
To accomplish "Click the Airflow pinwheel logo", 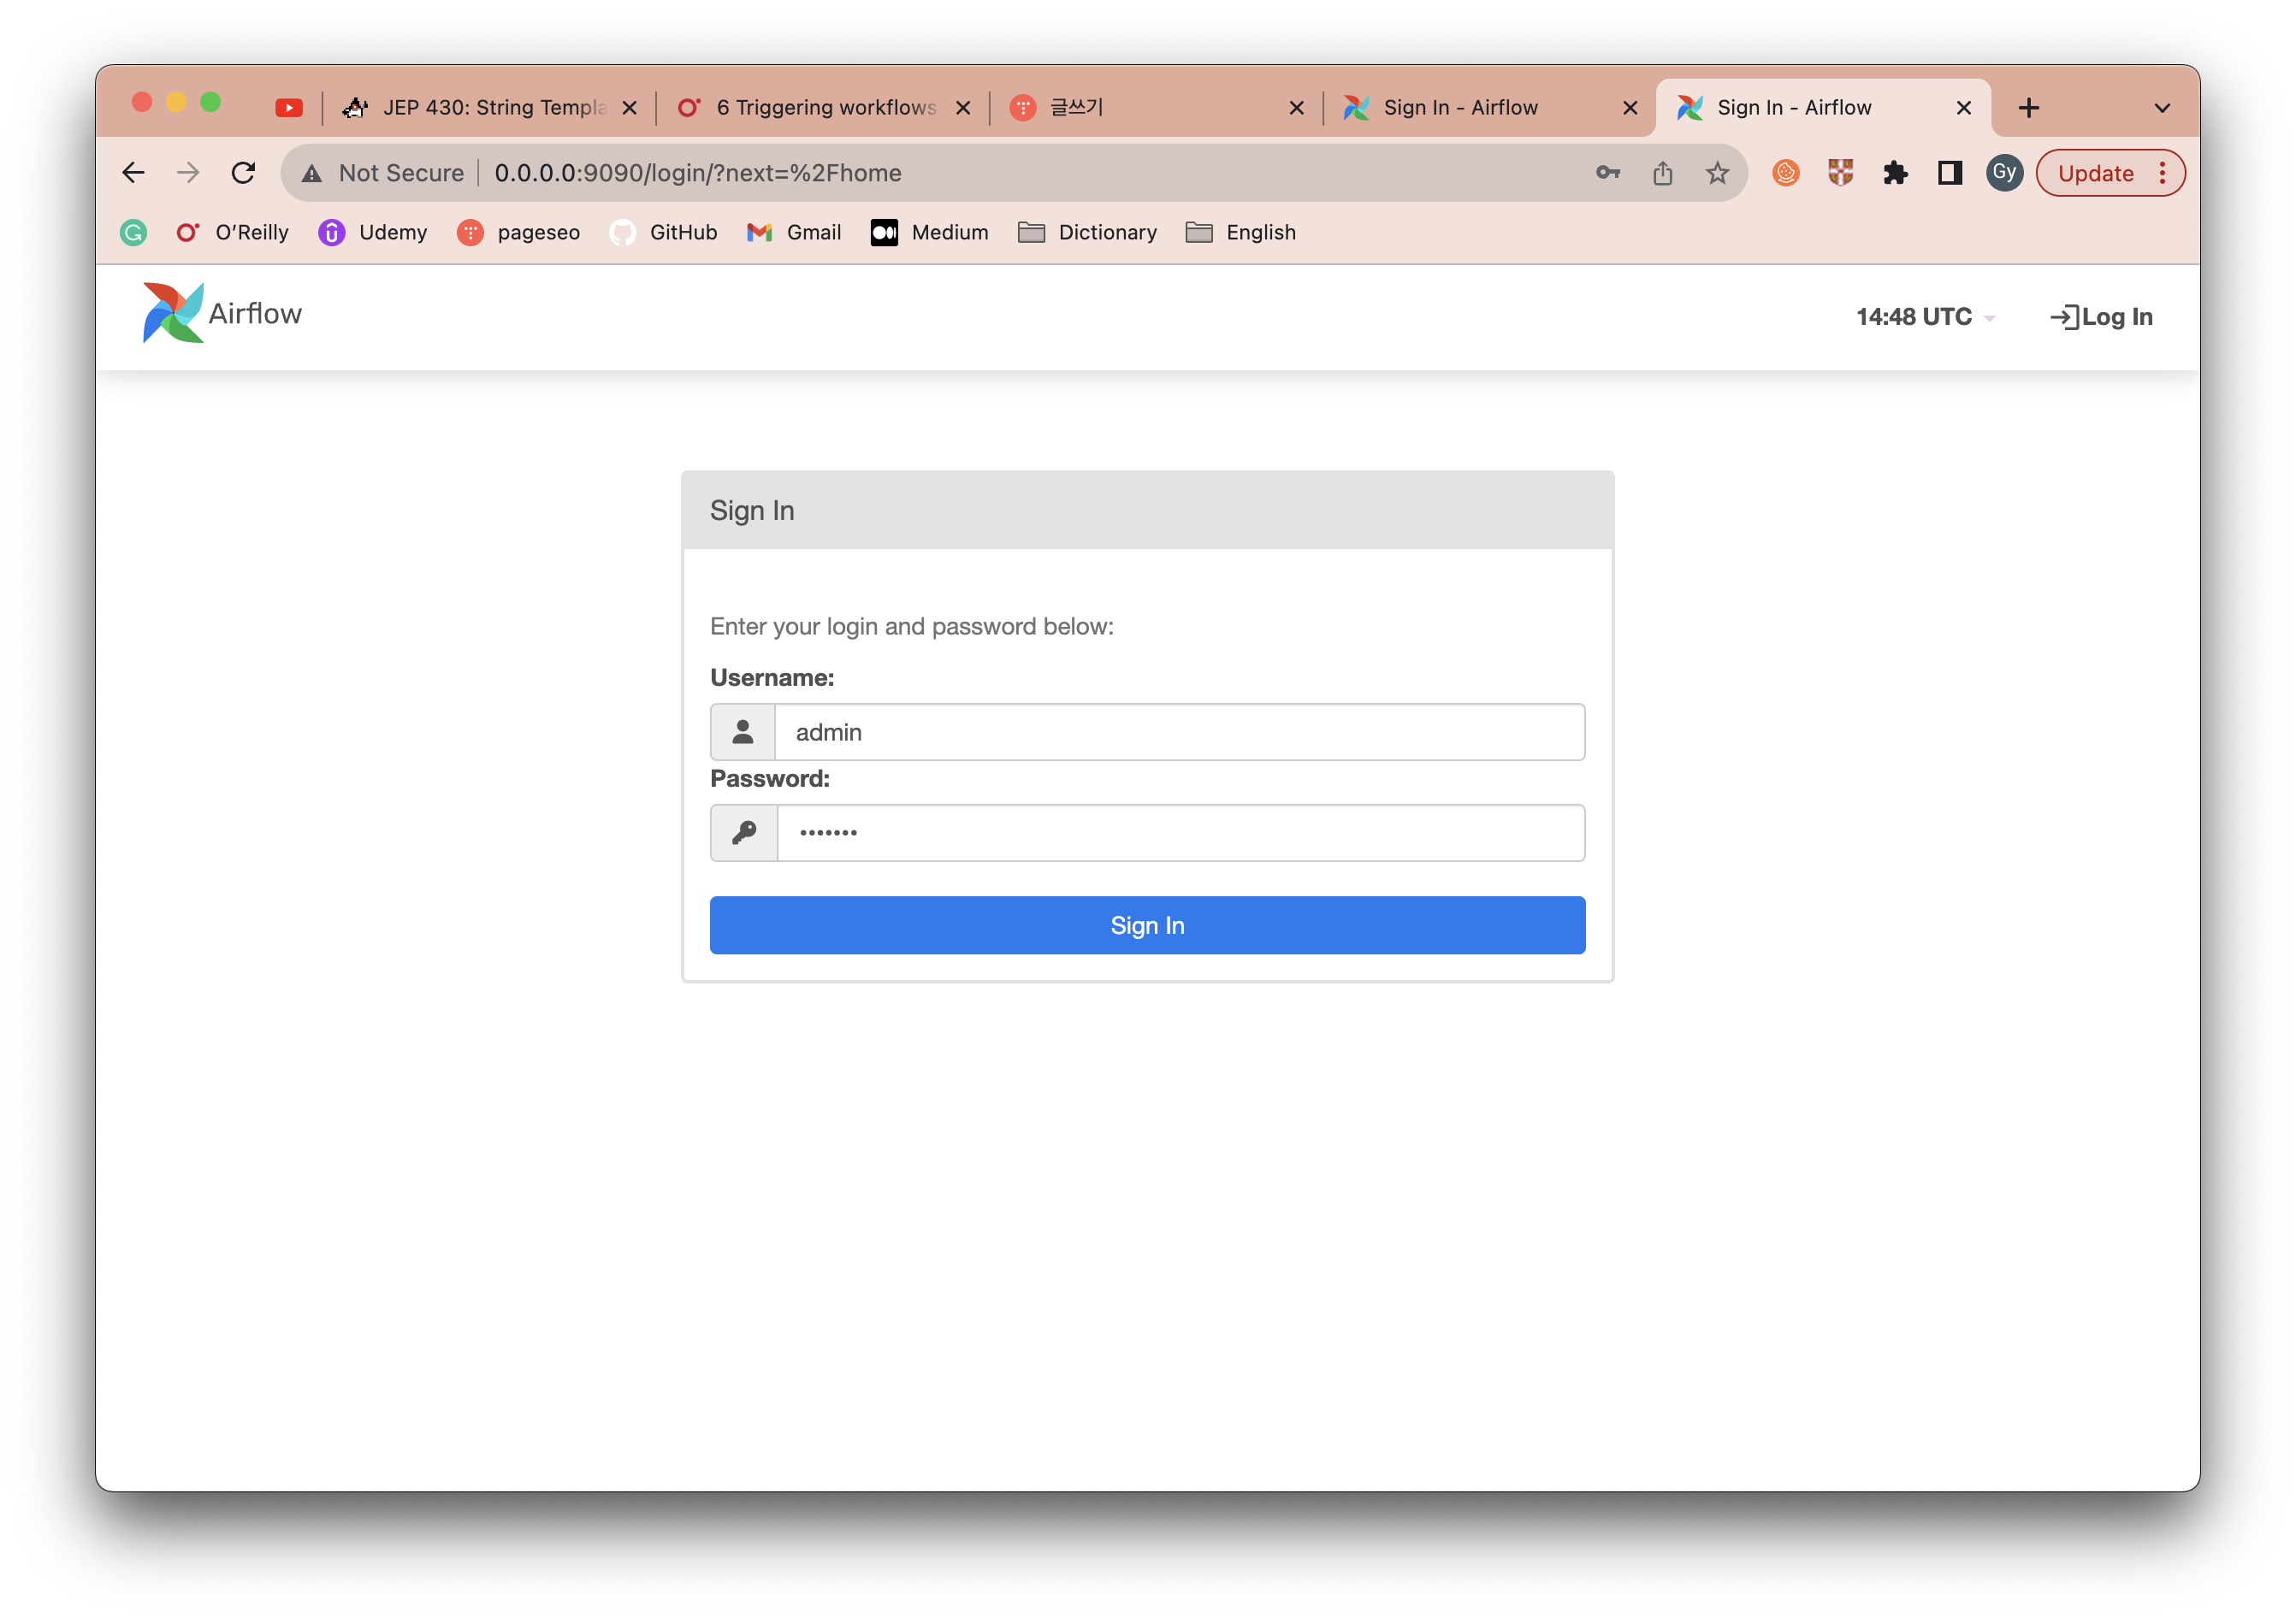I will [173, 313].
